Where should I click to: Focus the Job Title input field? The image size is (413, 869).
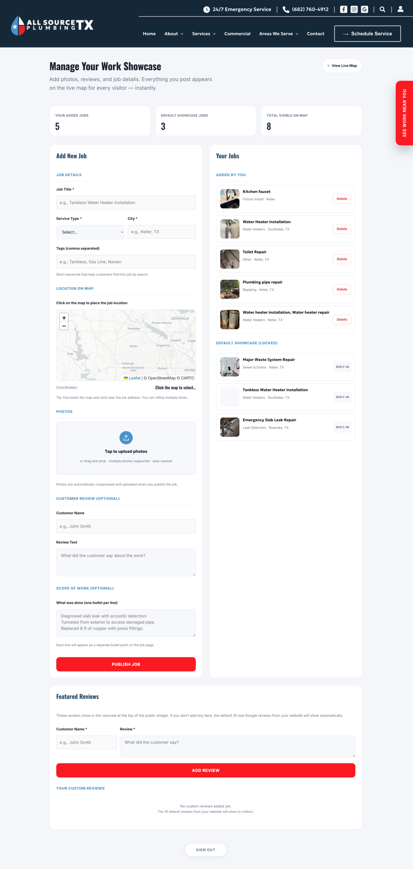click(126, 203)
